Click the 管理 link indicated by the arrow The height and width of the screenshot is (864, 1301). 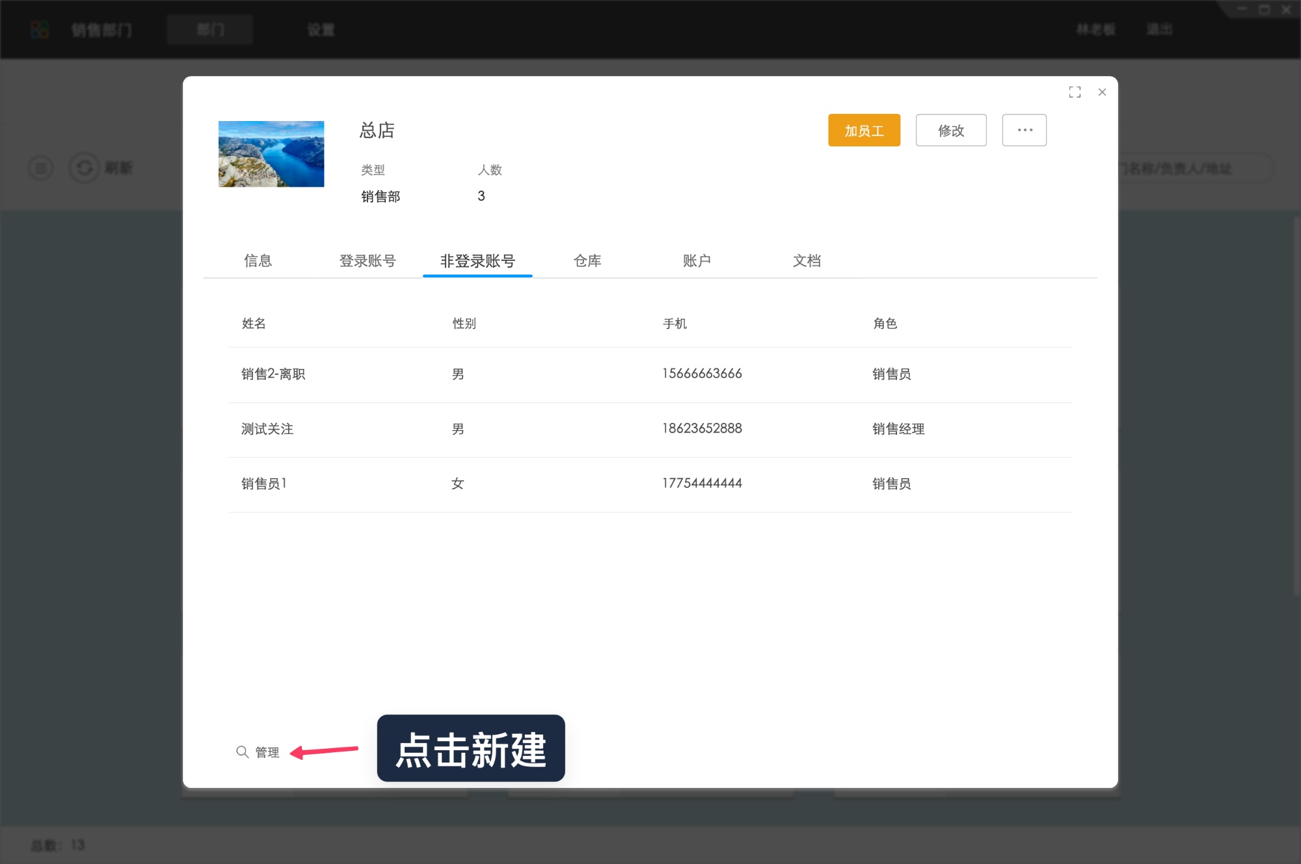[x=266, y=752]
